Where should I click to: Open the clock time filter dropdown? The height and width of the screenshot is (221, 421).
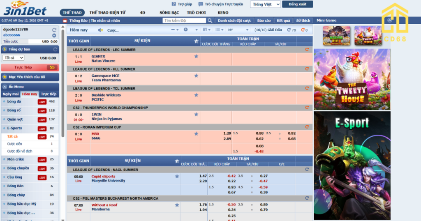tap(191, 30)
